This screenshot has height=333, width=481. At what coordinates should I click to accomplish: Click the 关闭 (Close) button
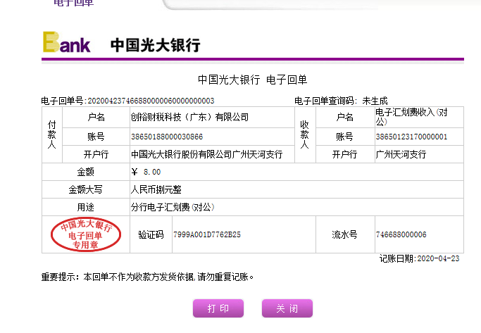(x=287, y=308)
